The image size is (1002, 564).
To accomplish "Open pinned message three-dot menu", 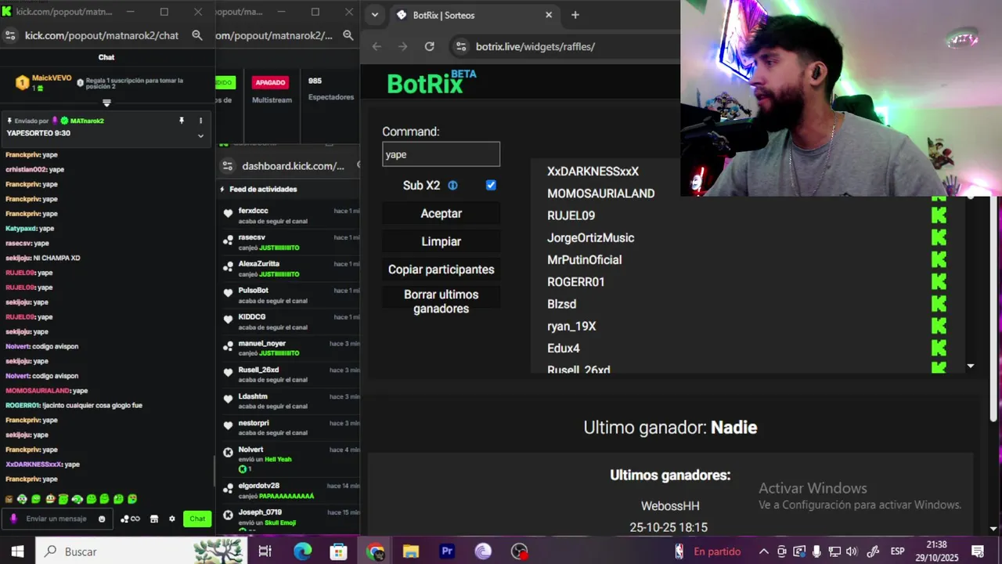I will 200,121.
